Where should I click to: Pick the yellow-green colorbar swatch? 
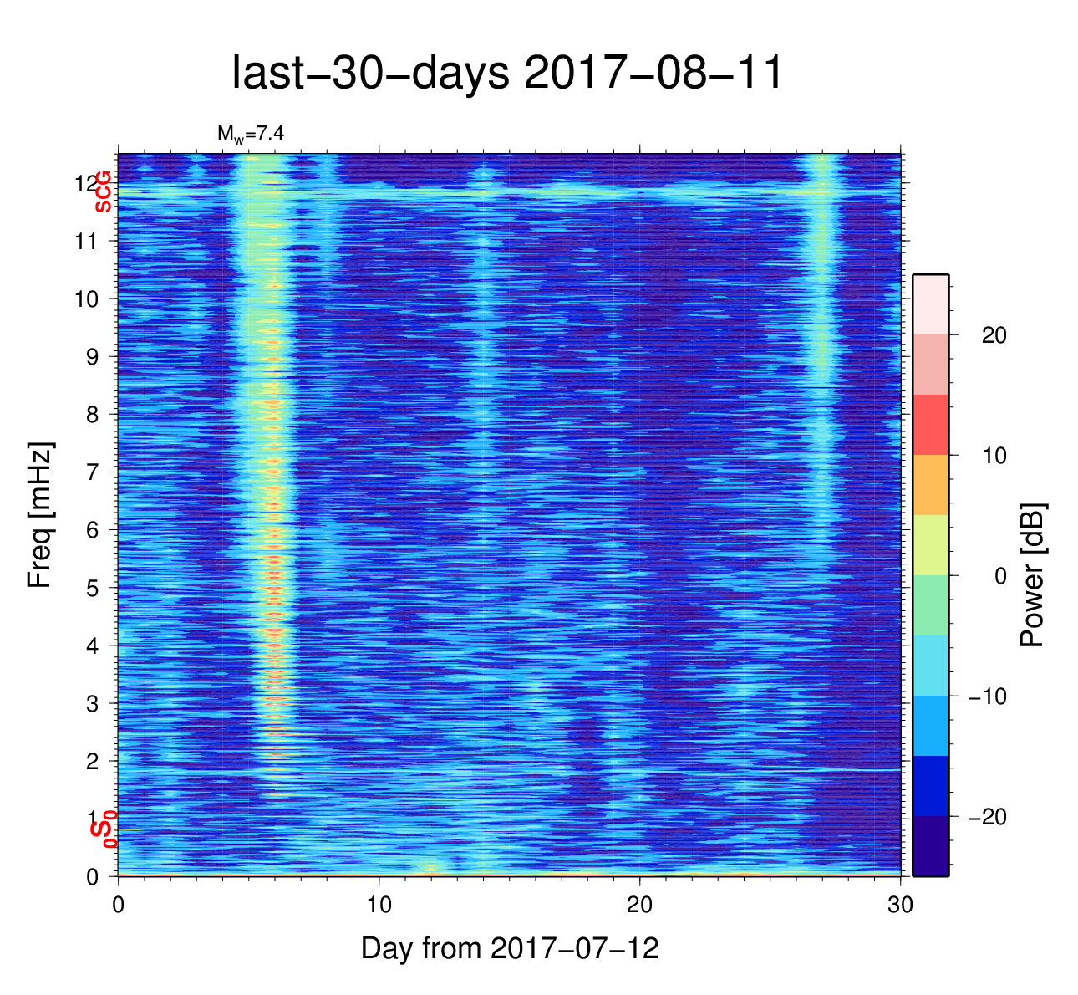coord(930,545)
